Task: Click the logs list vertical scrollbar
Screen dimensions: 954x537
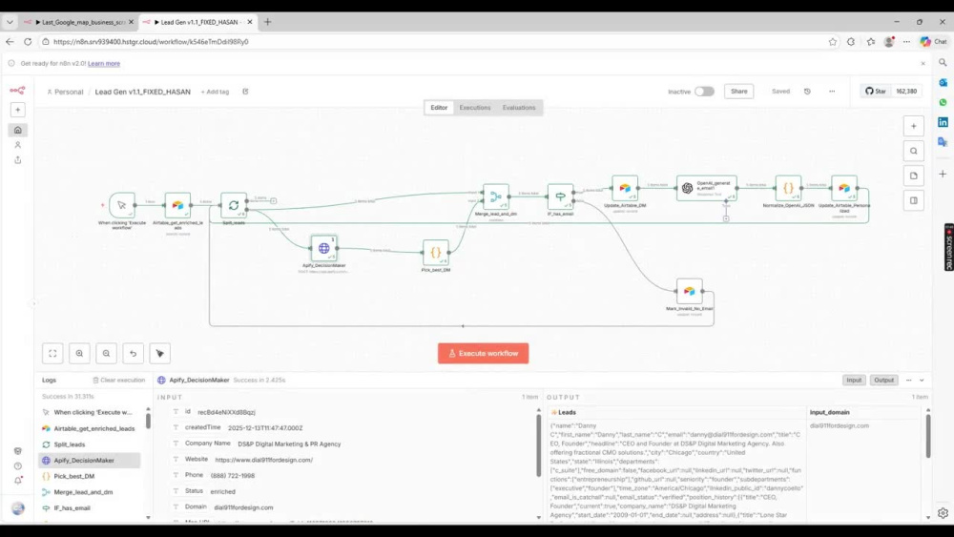Action: coord(148,420)
